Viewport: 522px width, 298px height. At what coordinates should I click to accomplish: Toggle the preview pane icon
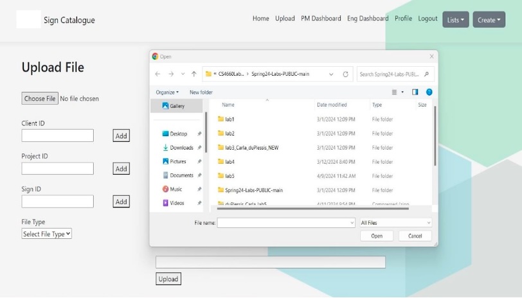[415, 92]
